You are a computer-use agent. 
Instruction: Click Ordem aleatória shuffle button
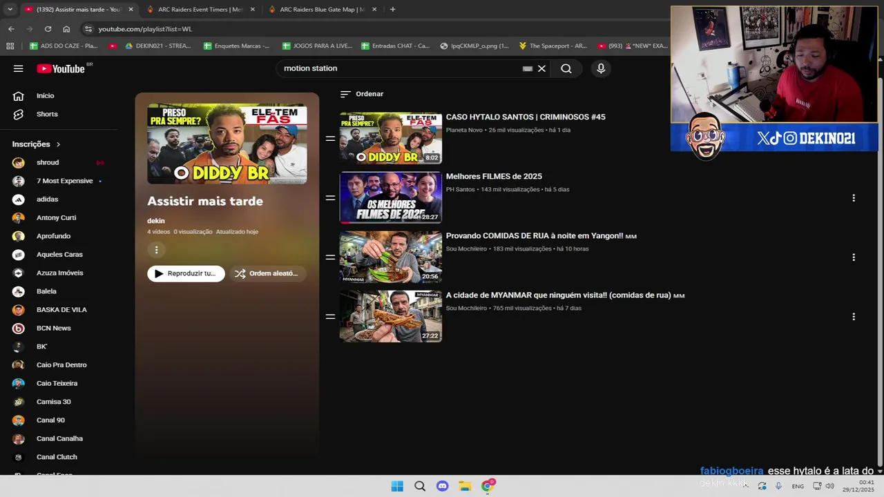pos(267,273)
